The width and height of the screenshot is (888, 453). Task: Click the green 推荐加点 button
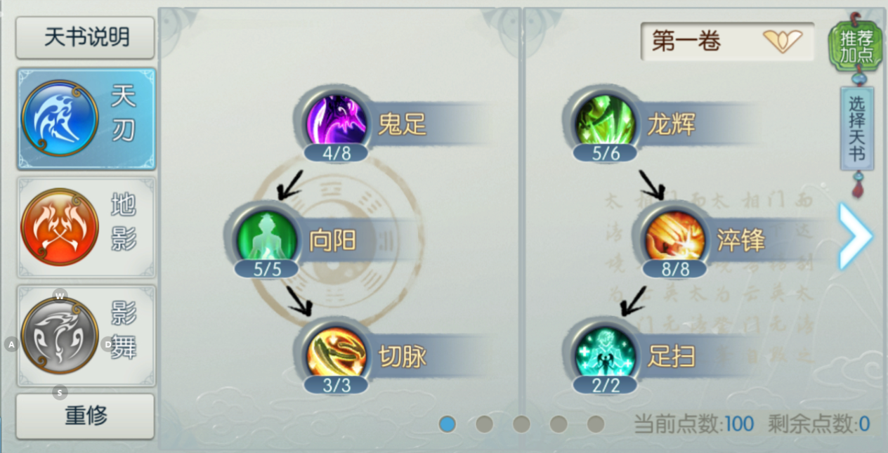coord(855,46)
